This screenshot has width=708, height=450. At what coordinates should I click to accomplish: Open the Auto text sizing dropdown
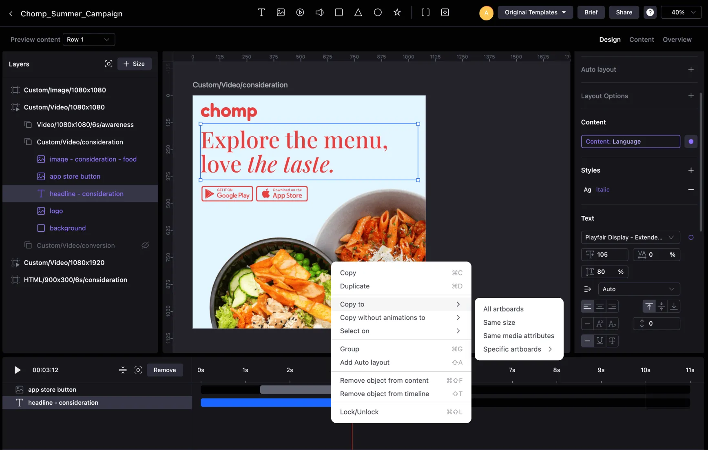pyautogui.click(x=639, y=289)
